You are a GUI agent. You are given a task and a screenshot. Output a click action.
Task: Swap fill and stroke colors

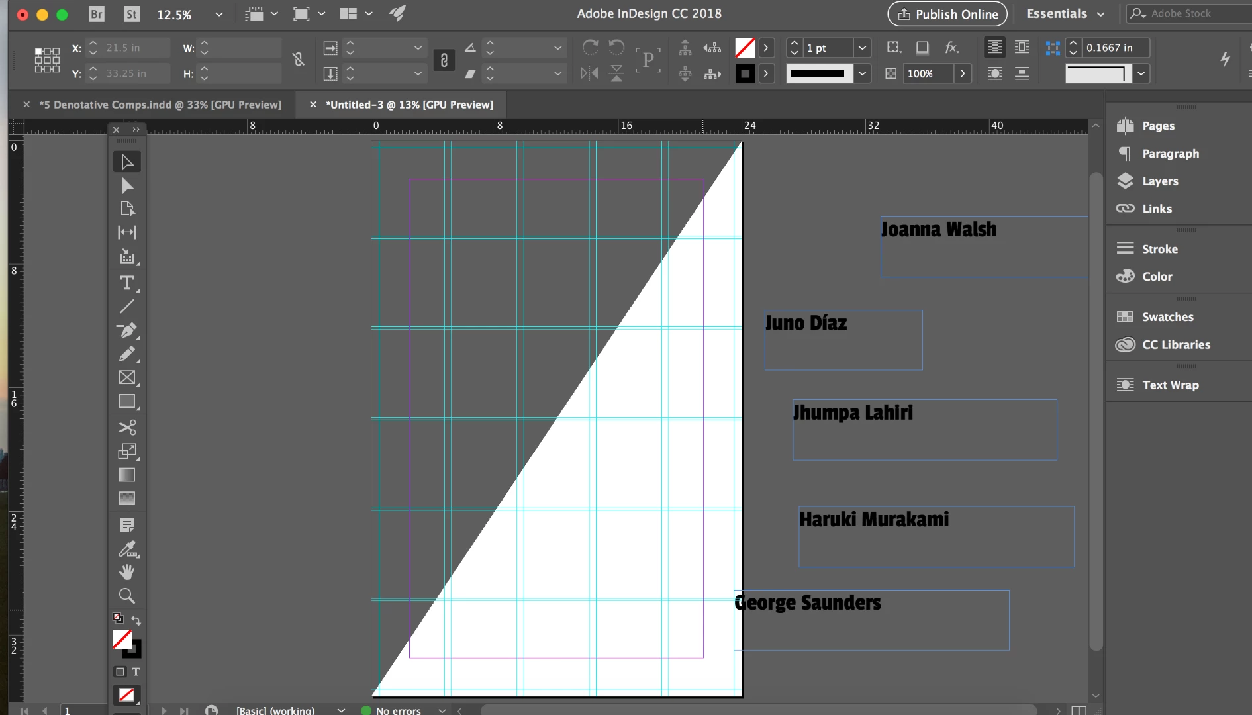(136, 620)
